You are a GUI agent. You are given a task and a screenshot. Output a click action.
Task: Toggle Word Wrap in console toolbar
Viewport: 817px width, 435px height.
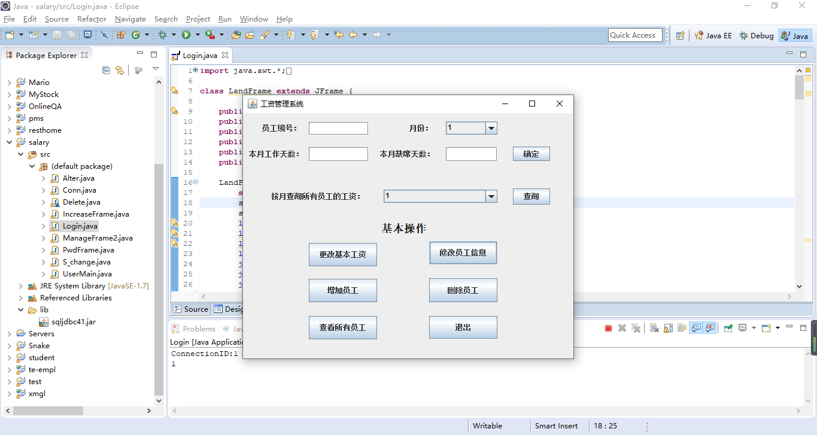coord(682,328)
